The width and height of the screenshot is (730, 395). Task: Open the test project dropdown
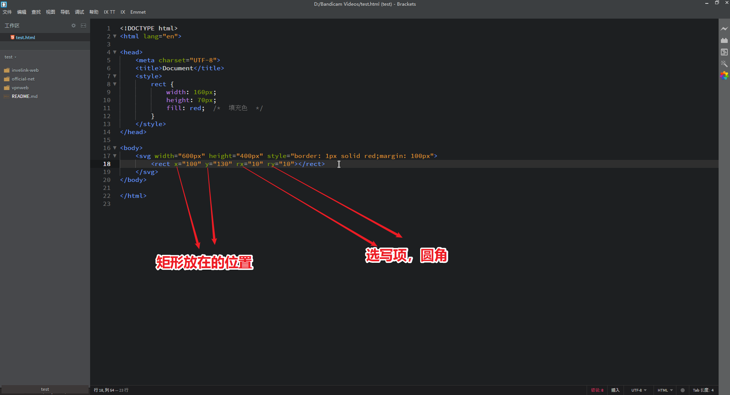[x=10, y=57]
